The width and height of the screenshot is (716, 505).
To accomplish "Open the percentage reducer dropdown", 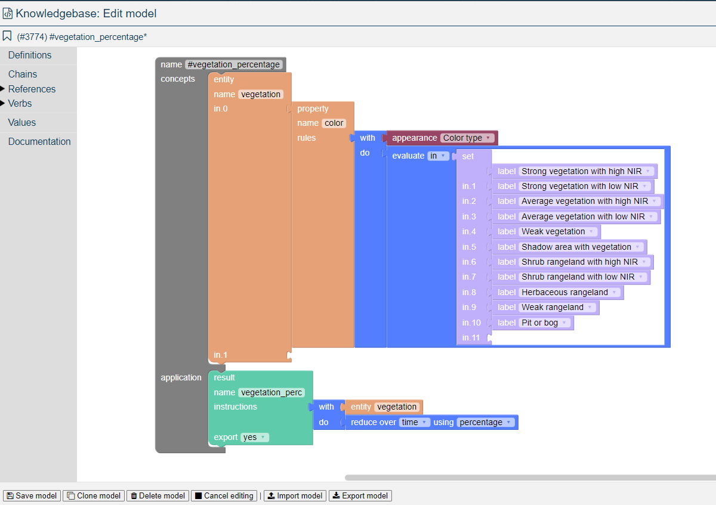I will click(x=486, y=422).
